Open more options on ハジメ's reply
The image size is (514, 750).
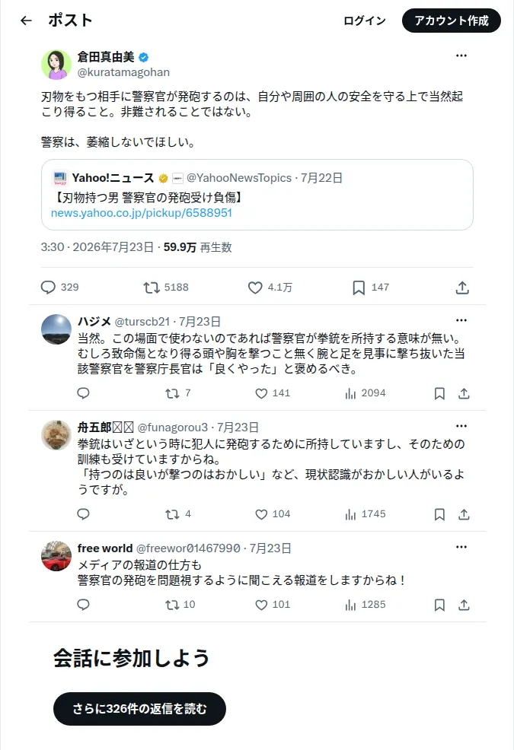(461, 320)
